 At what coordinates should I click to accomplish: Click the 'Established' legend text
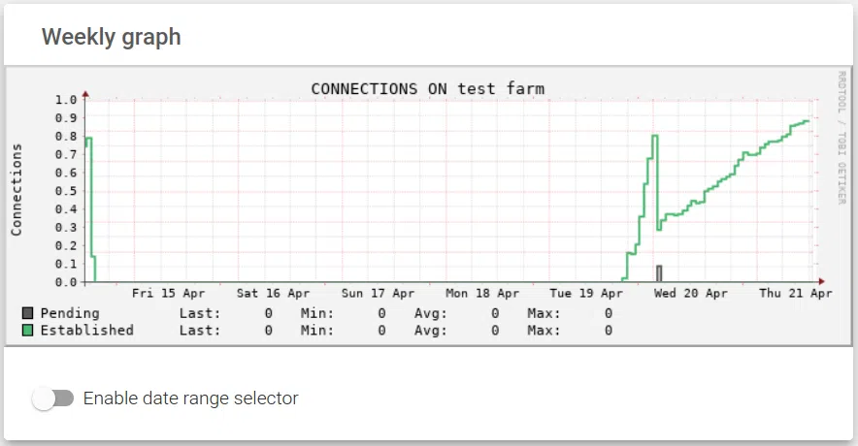tap(86, 330)
